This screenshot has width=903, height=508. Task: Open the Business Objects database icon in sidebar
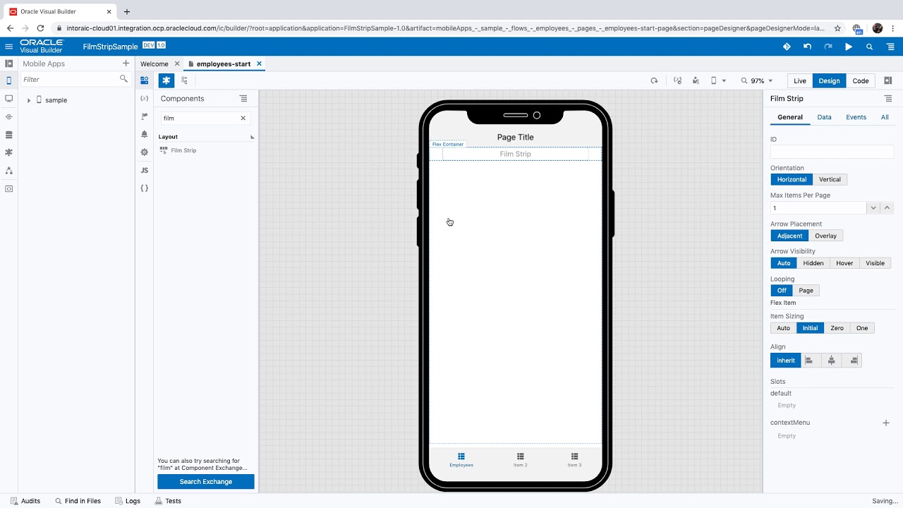[8, 135]
